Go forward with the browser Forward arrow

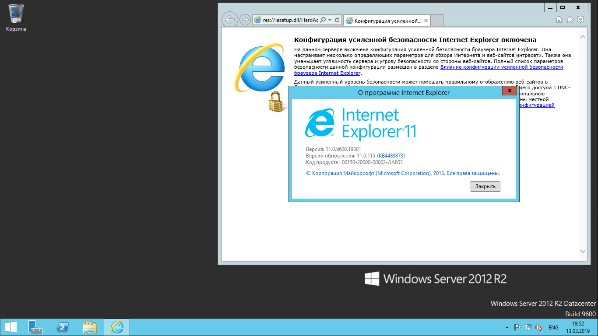245,20
